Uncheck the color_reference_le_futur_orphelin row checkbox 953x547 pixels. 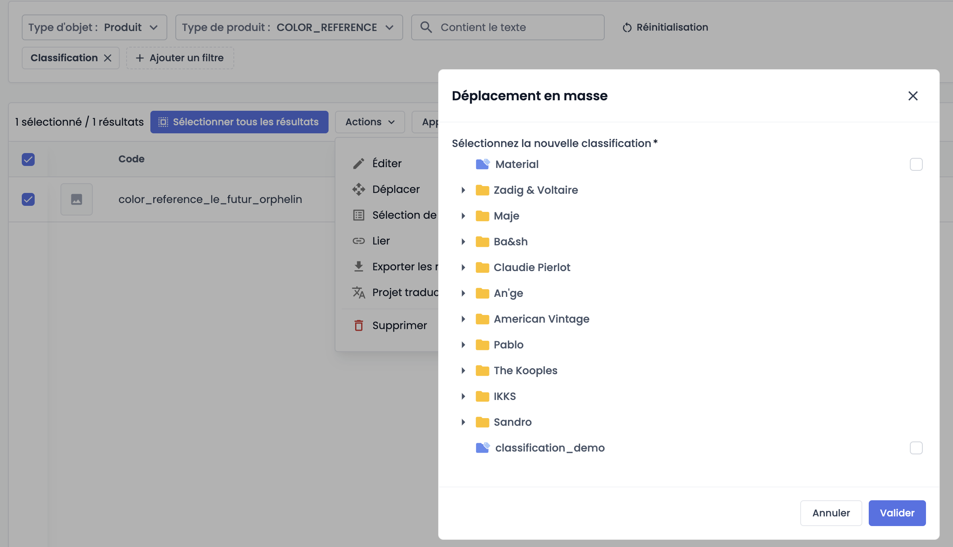tap(28, 199)
